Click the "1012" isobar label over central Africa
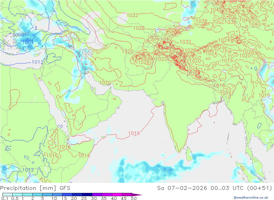274x200 pixels. (x=28, y=170)
